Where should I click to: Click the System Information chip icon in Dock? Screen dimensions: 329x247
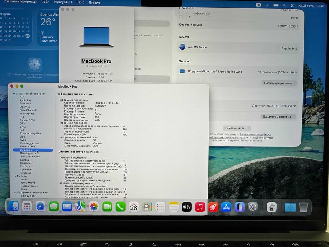tap(272, 207)
